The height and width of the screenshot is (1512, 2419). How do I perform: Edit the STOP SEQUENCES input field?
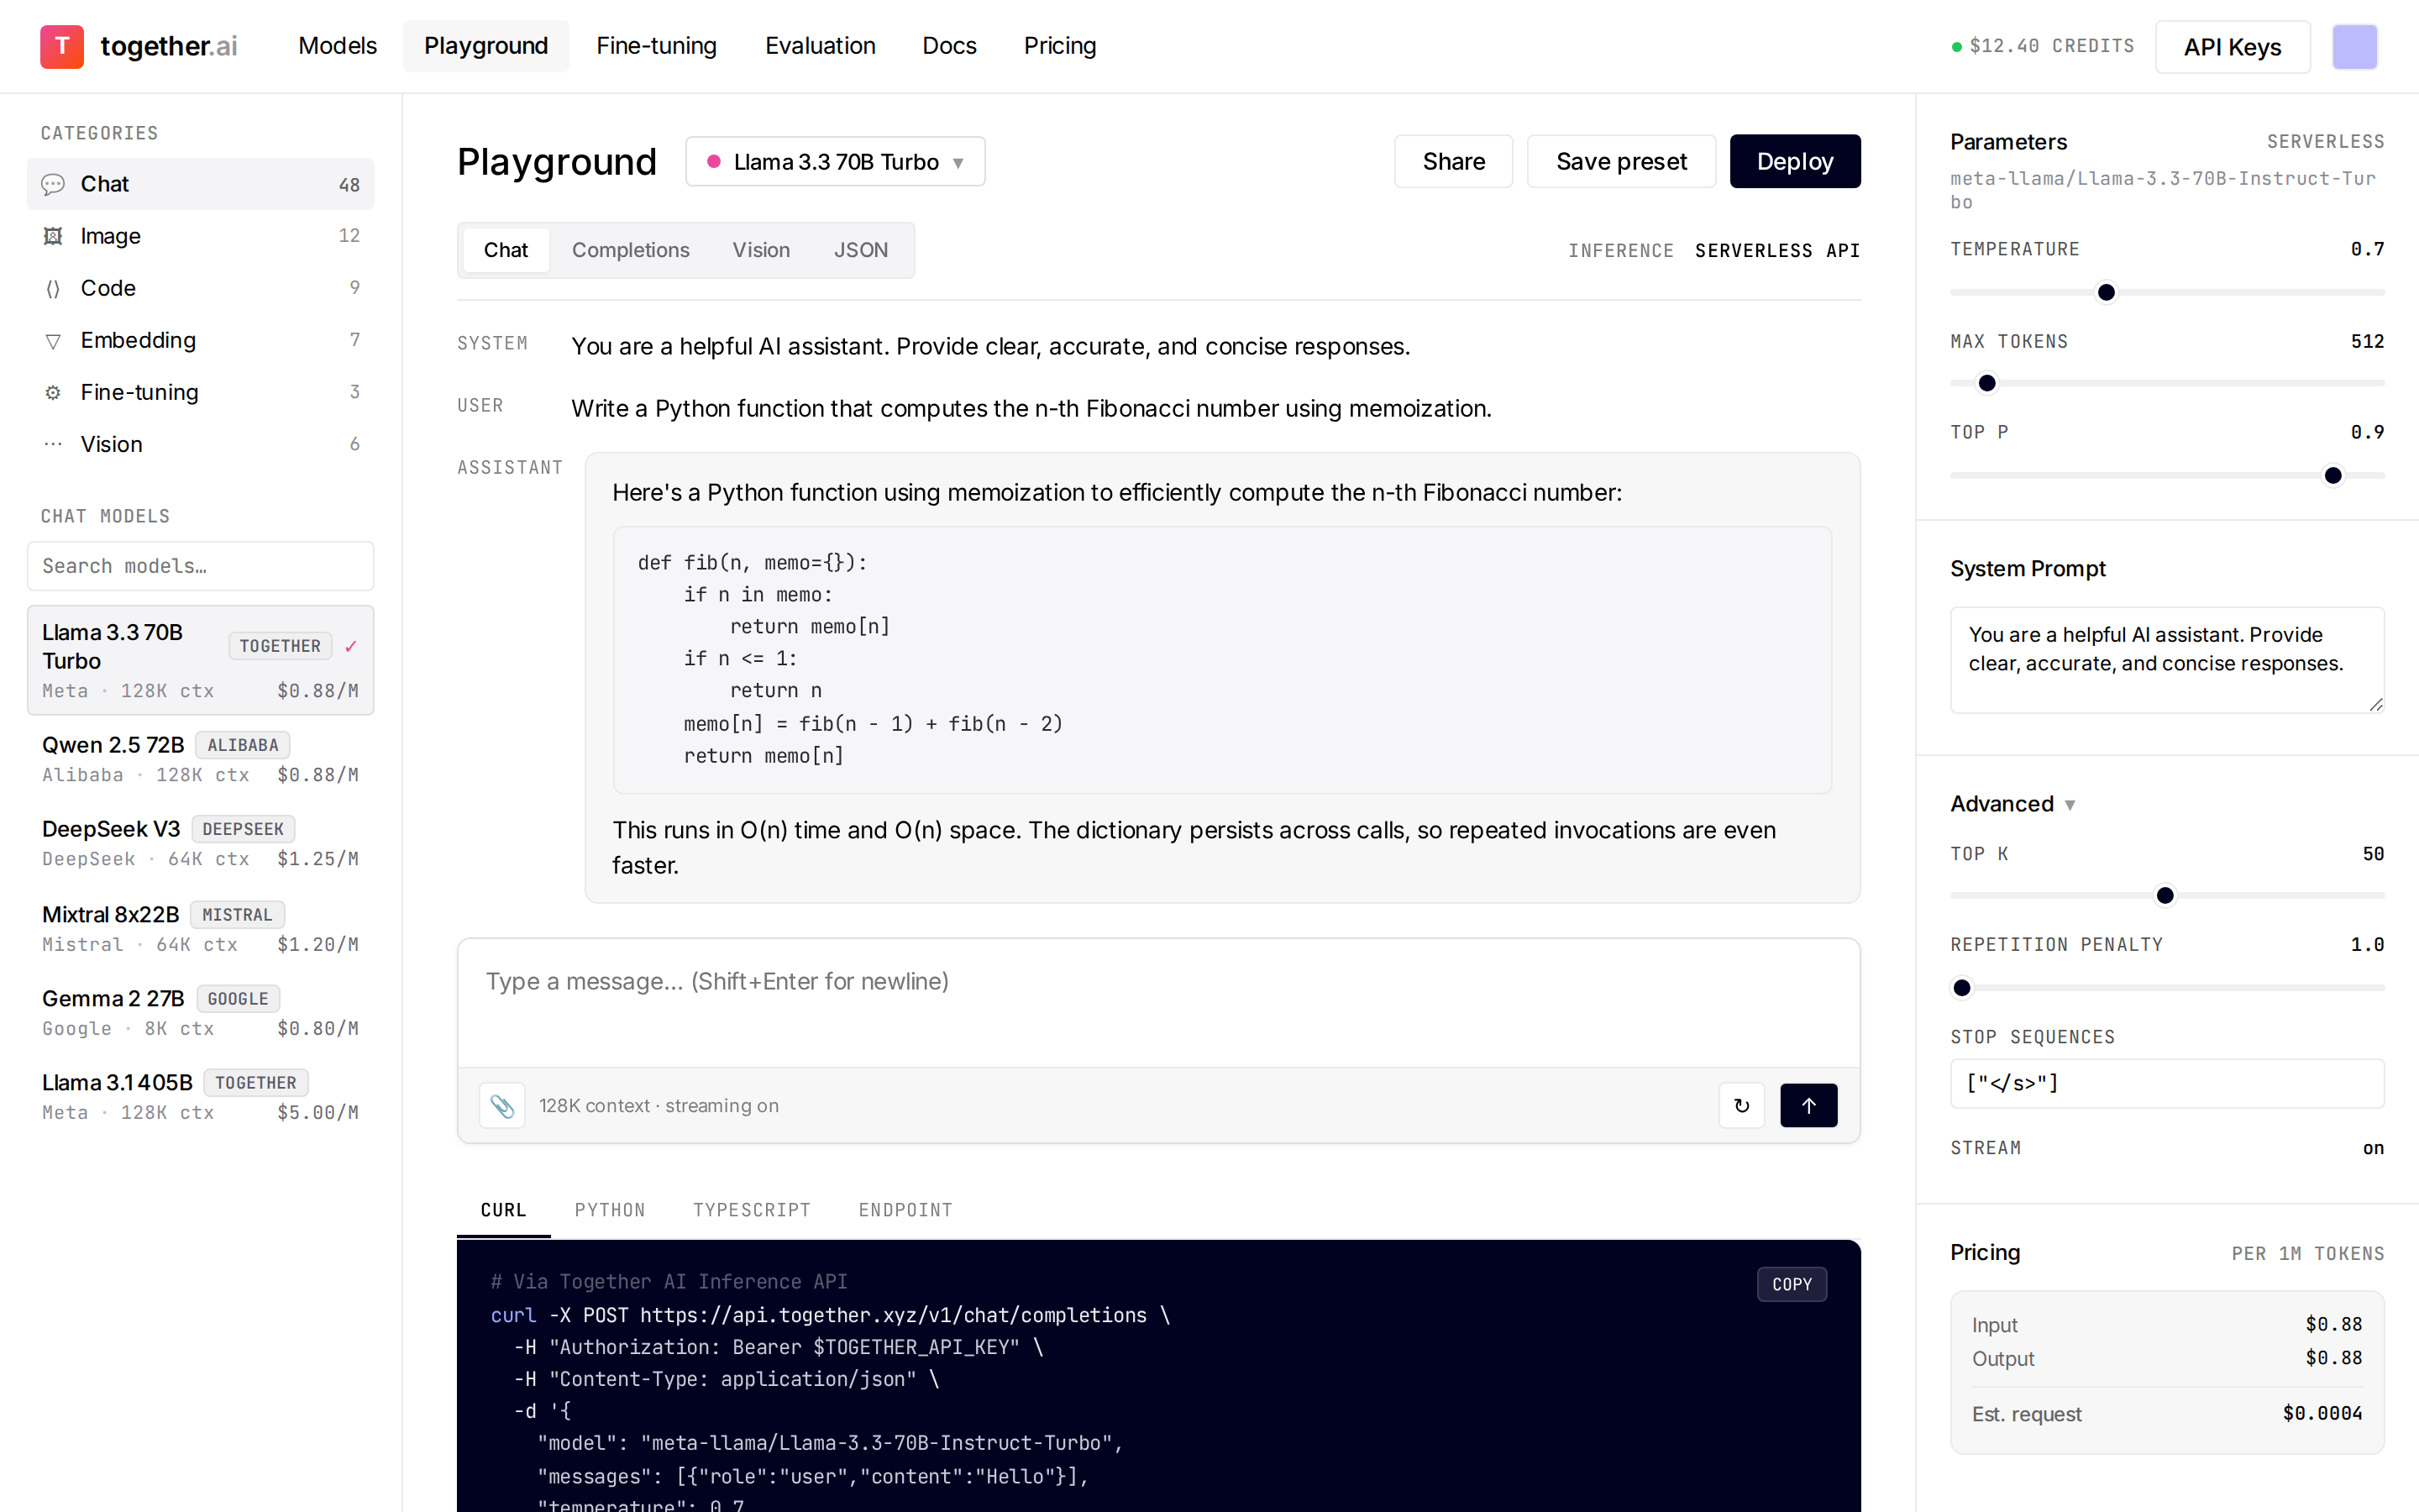click(x=2166, y=1083)
